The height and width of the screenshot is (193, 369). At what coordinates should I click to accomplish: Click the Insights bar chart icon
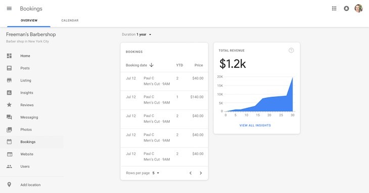[9, 92]
